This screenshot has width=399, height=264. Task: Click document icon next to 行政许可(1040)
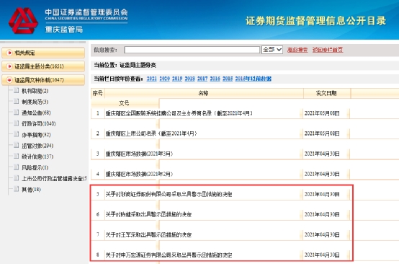[x=17, y=123]
